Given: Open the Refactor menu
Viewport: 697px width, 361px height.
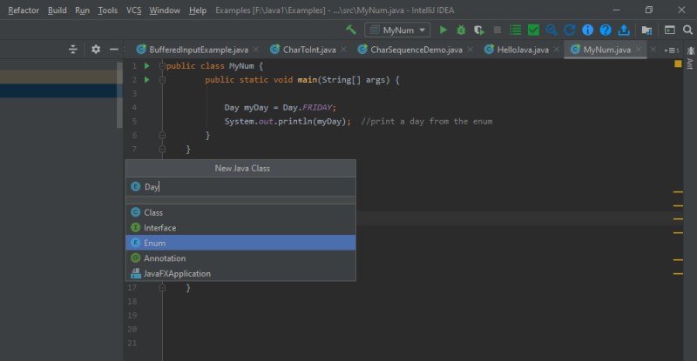Looking at the screenshot, I should pyautogui.click(x=24, y=10).
